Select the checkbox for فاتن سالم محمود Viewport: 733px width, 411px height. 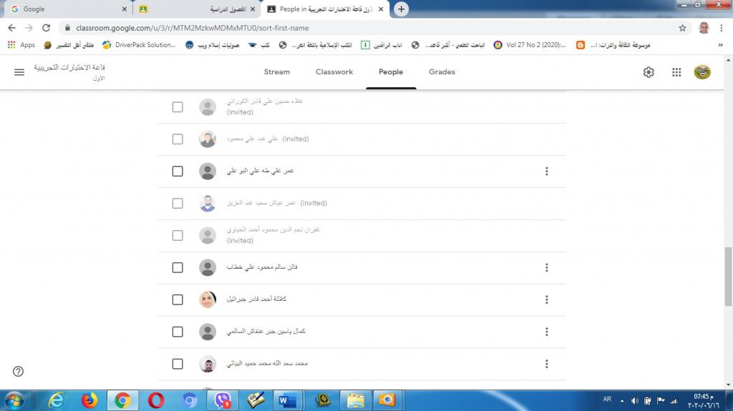[x=178, y=267]
